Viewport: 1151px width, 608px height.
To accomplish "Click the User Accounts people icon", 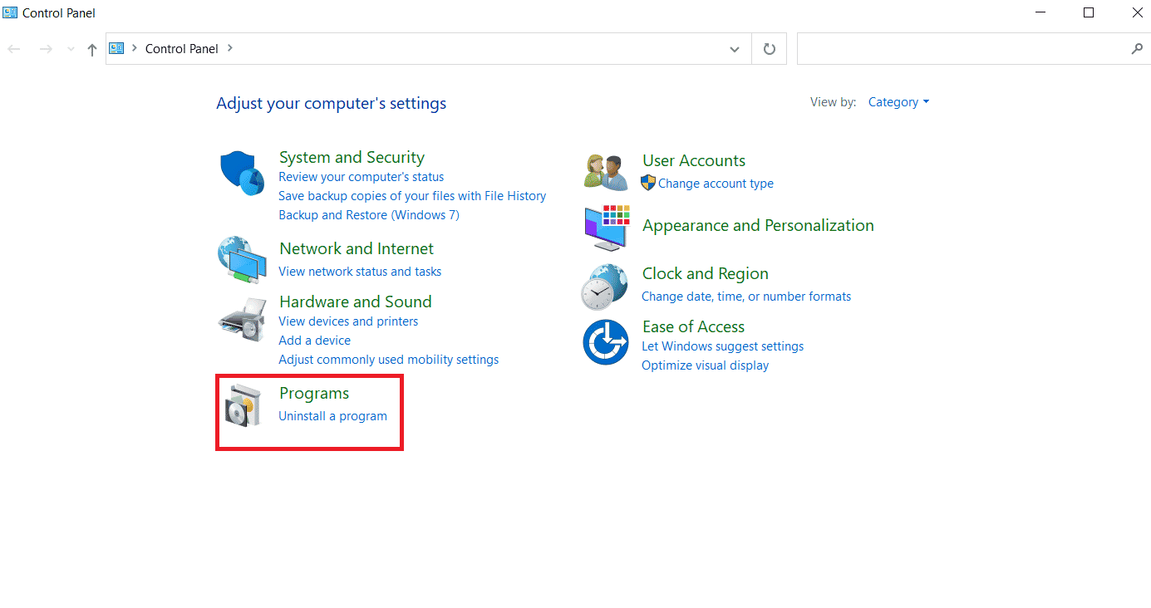I will pyautogui.click(x=605, y=172).
